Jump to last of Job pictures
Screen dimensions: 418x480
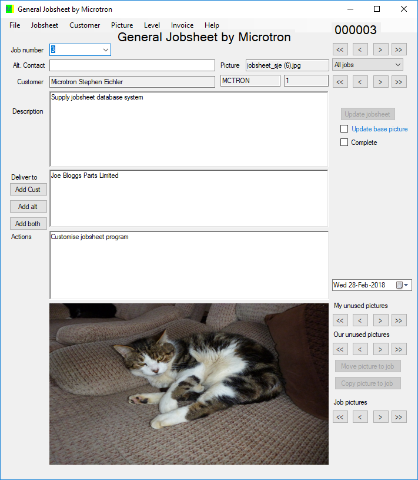399,417
